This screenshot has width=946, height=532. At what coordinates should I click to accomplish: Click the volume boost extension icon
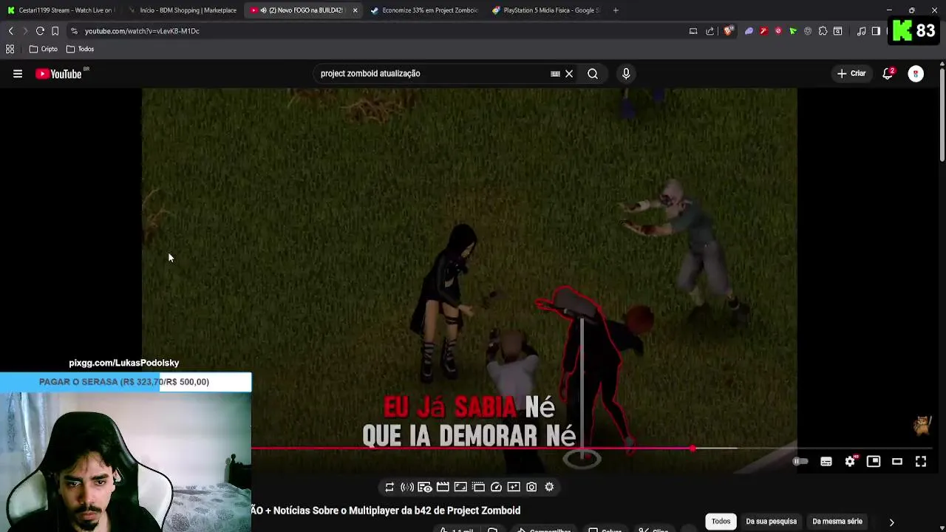407,487
